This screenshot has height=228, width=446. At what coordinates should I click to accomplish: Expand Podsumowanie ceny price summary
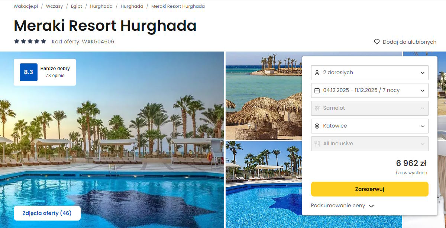point(342,206)
